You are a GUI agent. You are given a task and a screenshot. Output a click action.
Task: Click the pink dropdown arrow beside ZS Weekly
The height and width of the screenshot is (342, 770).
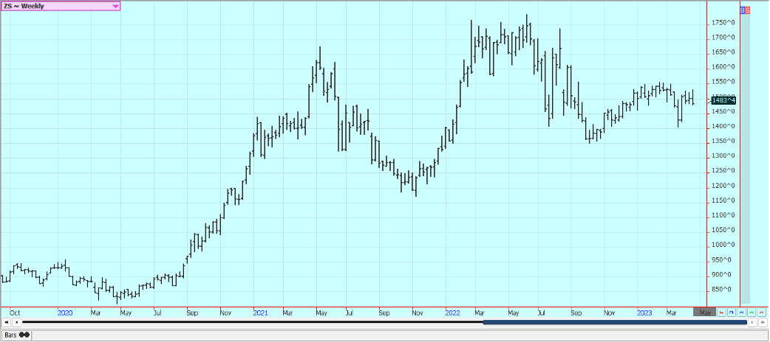(115, 7)
